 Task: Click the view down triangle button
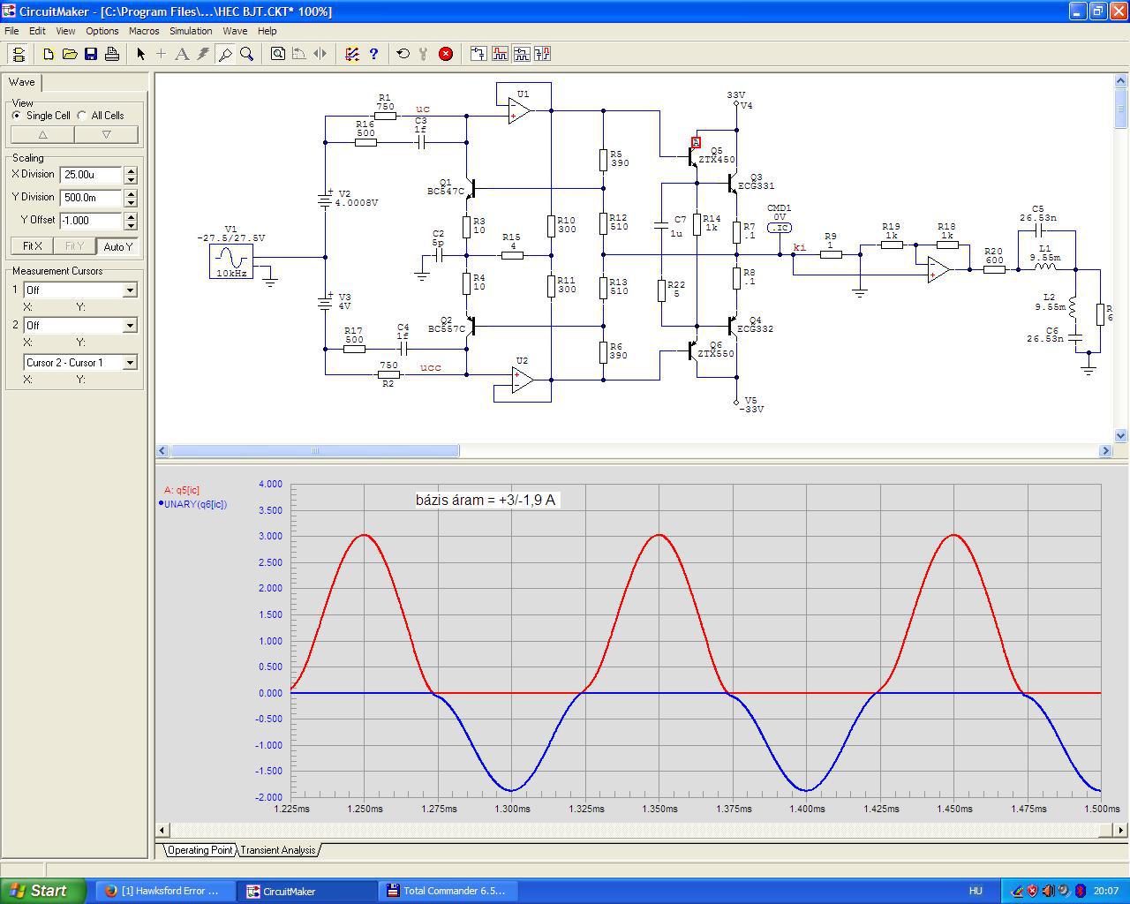(x=106, y=135)
